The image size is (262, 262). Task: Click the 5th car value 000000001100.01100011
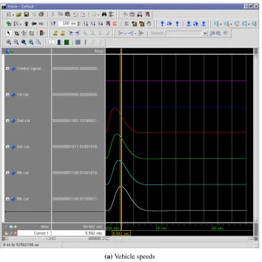76,199
